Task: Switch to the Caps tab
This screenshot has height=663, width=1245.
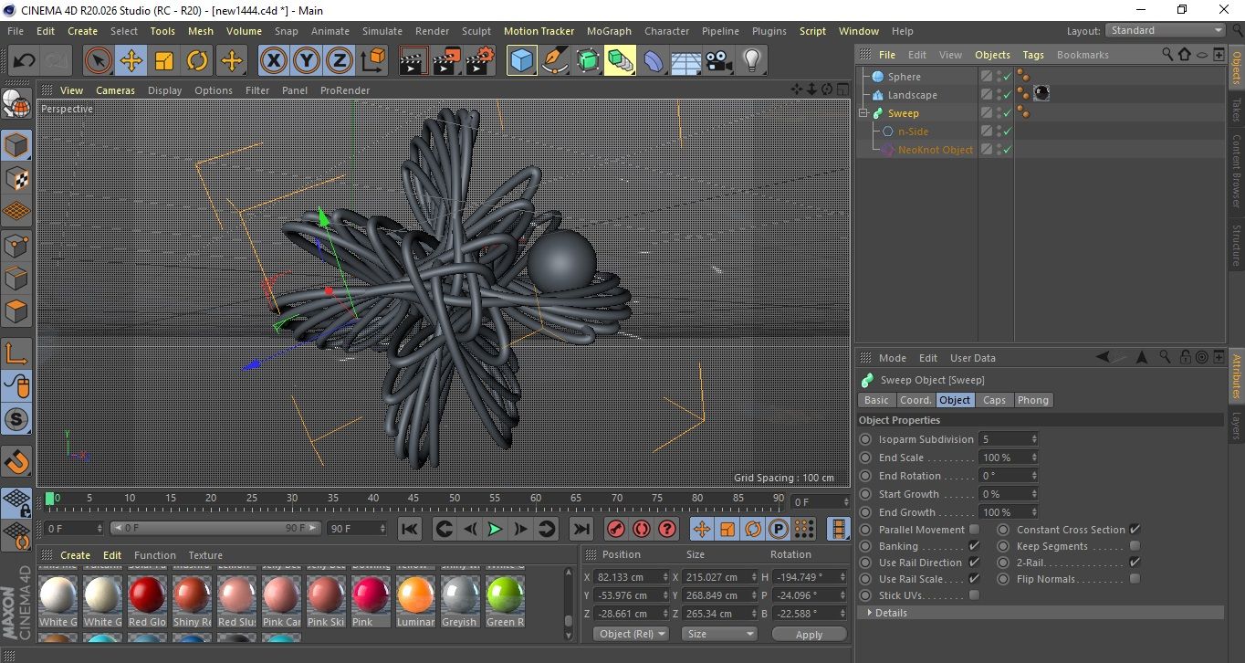Action: point(994,400)
